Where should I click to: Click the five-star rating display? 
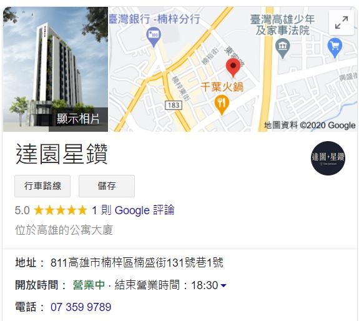click(x=61, y=210)
